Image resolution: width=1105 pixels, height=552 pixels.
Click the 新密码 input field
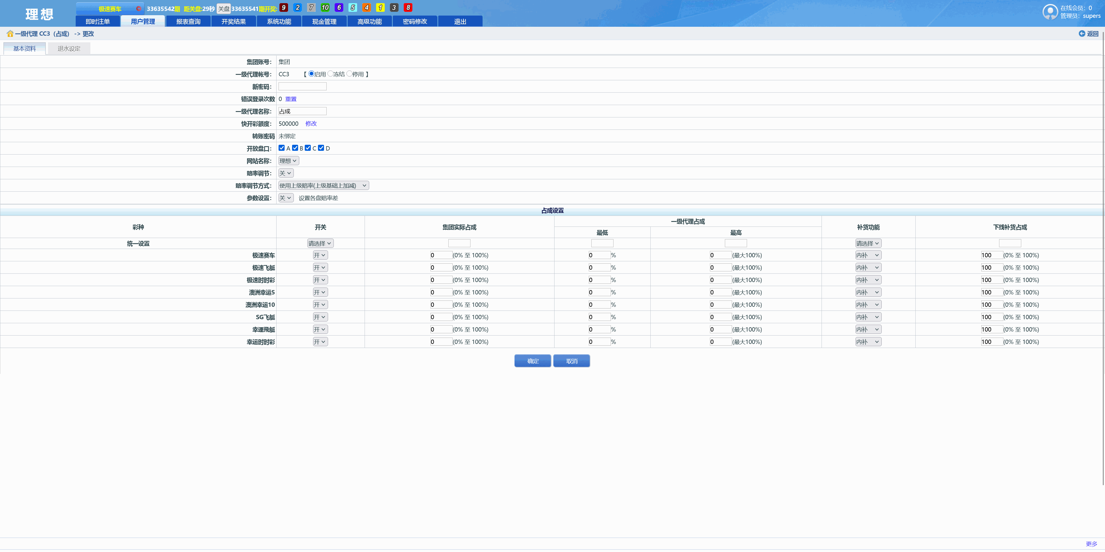pos(302,87)
